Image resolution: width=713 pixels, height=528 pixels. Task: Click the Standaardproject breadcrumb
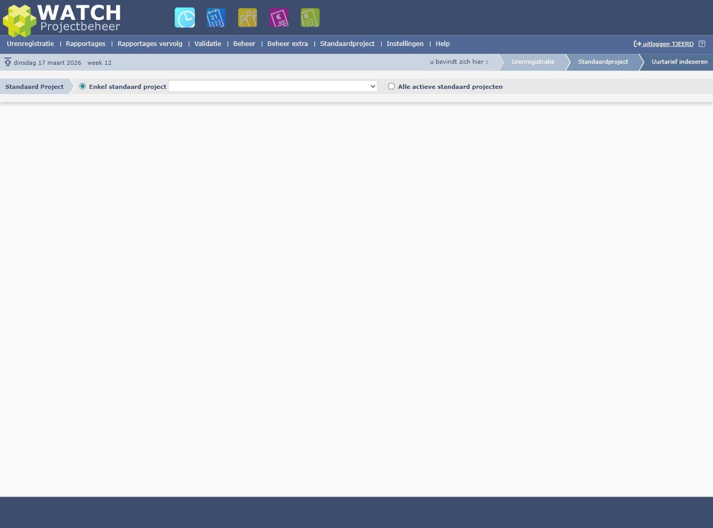pyautogui.click(x=603, y=62)
